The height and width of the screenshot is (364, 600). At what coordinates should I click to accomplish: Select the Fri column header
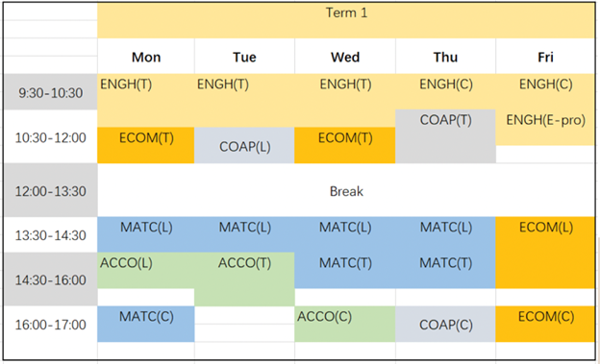[545, 57]
